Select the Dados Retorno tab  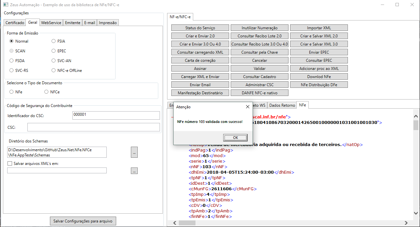pyautogui.click(x=282, y=105)
